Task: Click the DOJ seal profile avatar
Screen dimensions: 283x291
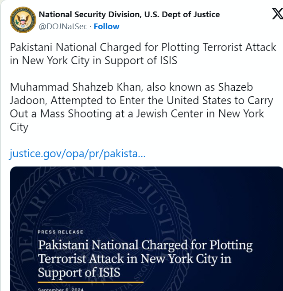Action: click(23, 20)
